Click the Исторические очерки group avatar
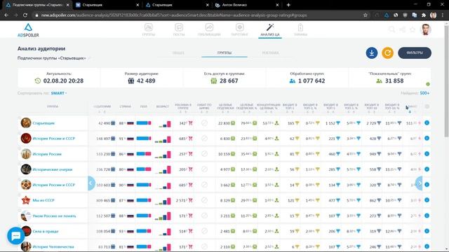 tap(26, 169)
